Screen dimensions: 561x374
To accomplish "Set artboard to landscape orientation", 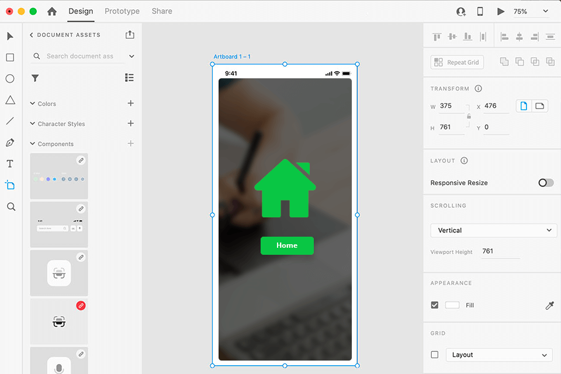I will pos(539,106).
